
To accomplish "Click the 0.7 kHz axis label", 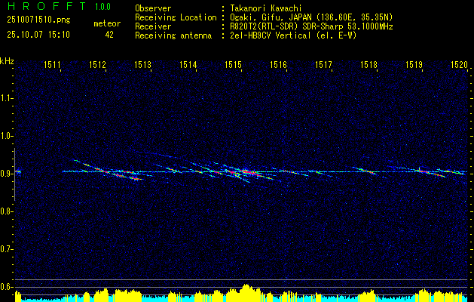I will click(x=7, y=249).
